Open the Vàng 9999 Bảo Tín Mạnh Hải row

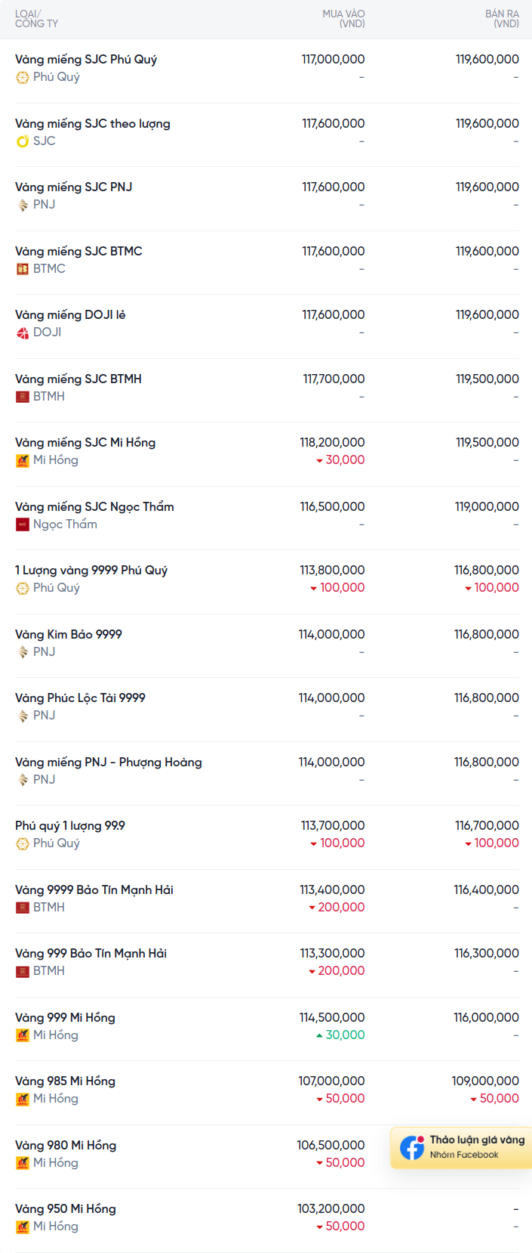pyautogui.click(x=267, y=901)
